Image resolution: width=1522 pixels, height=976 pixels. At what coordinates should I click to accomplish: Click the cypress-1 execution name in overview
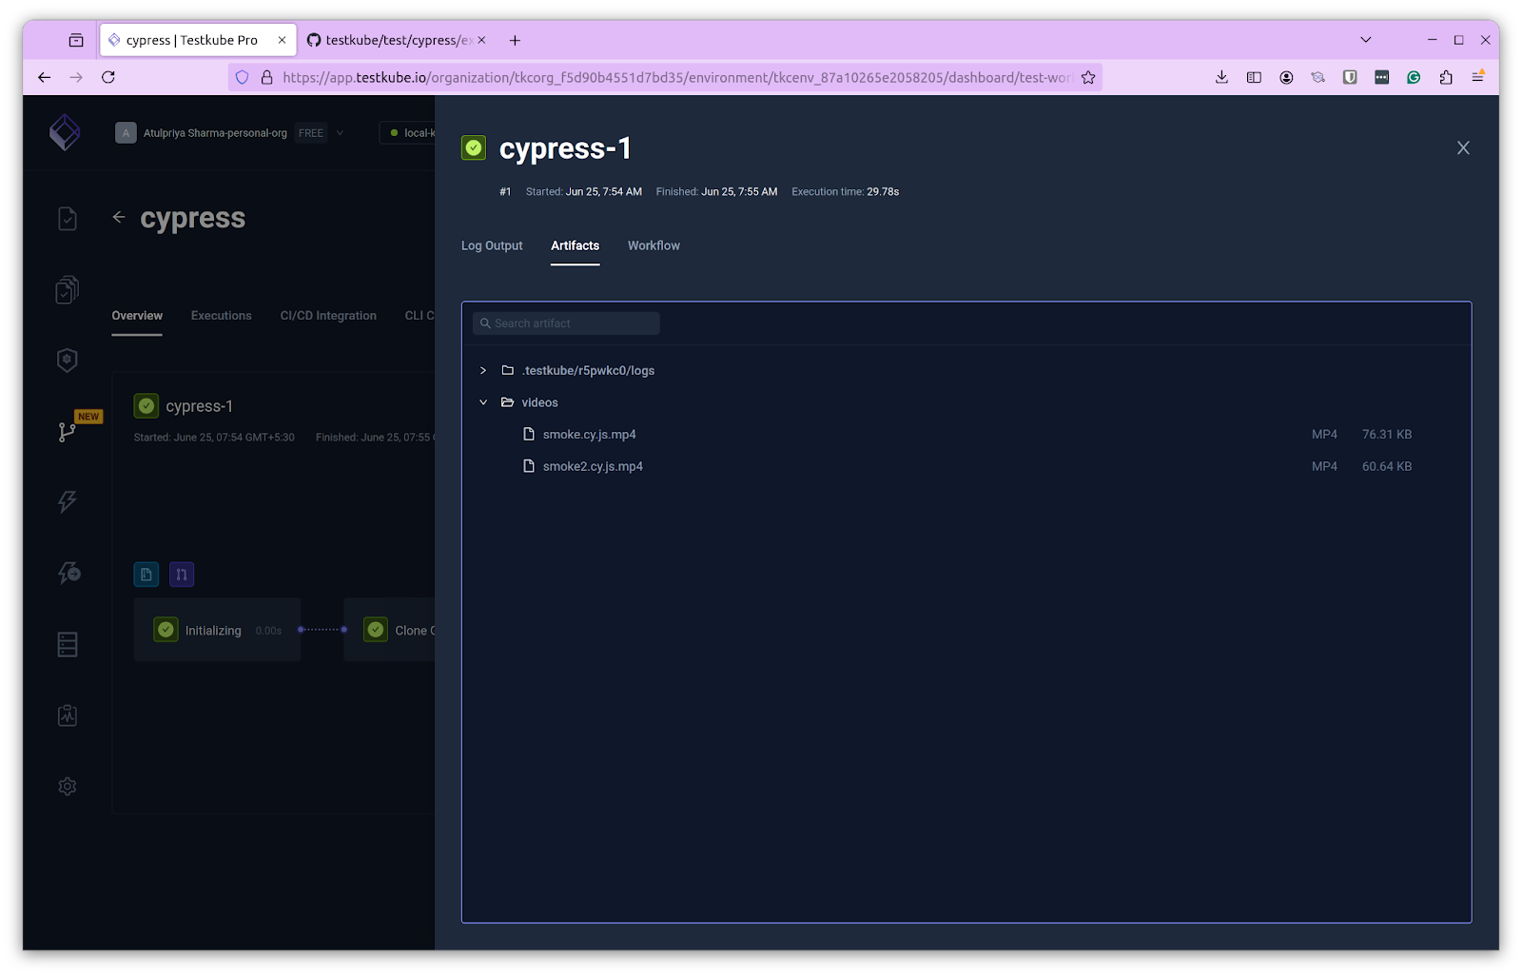pos(199,406)
